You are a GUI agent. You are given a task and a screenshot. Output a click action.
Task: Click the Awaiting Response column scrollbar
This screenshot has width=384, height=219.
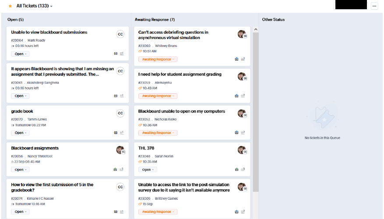[256, 109]
